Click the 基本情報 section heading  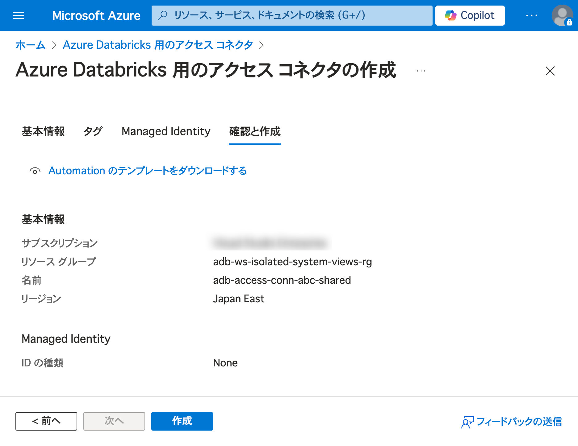[43, 220]
